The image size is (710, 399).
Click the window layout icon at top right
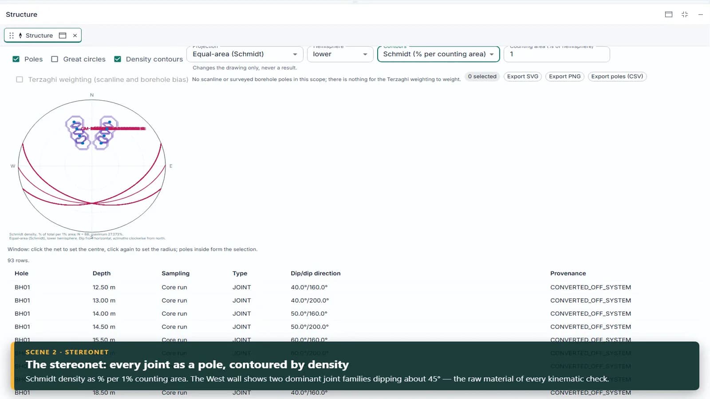(669, 14)
